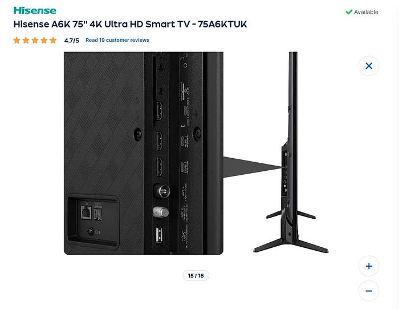This screenshot has height=309, width=399.
Task: Click the first orange rating star
Action: (17, 41)
